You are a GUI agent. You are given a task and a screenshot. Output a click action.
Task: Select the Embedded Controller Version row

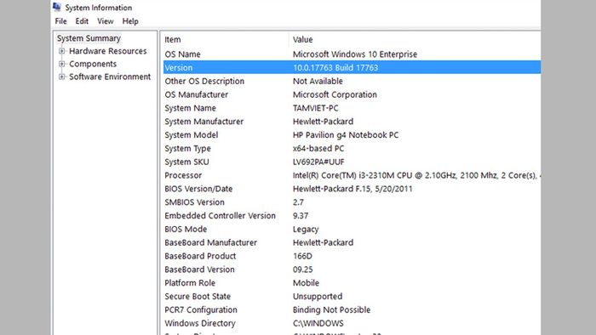352,216
